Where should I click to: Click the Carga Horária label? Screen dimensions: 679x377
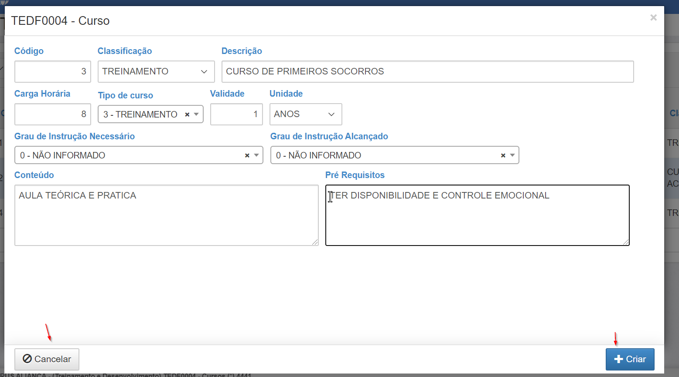42,94
